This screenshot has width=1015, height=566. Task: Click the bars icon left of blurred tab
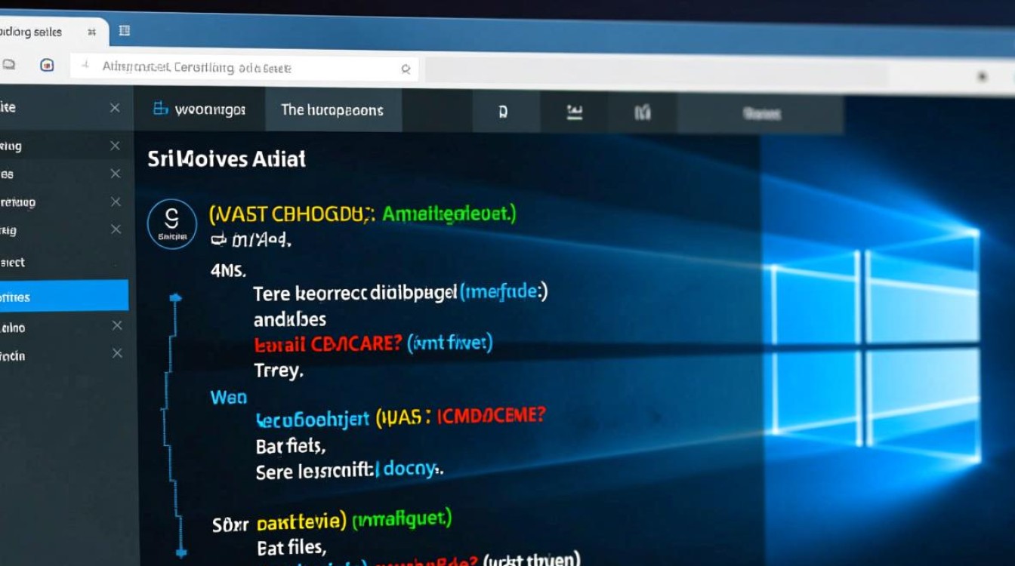[643, 113]
